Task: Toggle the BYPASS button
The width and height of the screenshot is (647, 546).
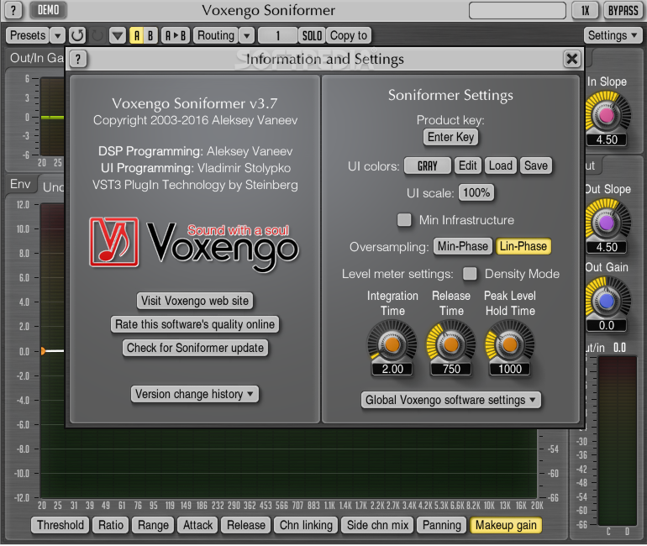Action: coord(623,10)
